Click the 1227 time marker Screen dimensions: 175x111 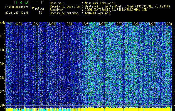point(119,24)
